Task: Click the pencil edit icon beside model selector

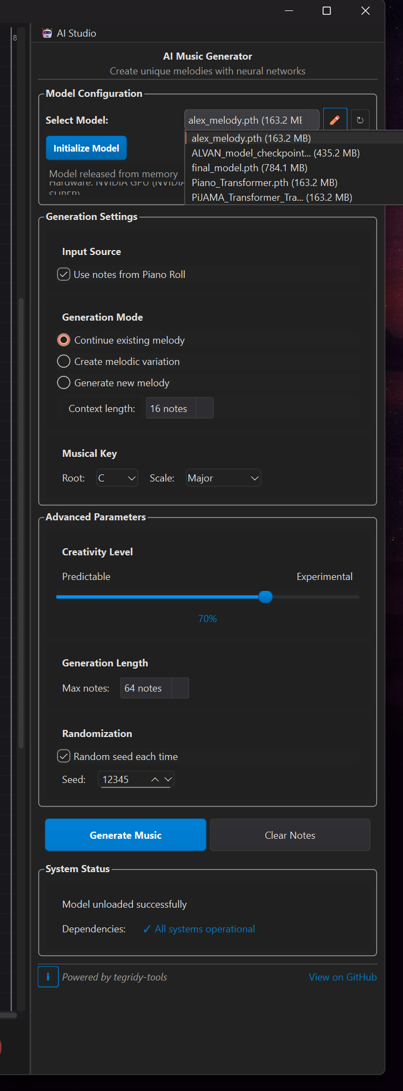Action: click(x=335, y=120)
